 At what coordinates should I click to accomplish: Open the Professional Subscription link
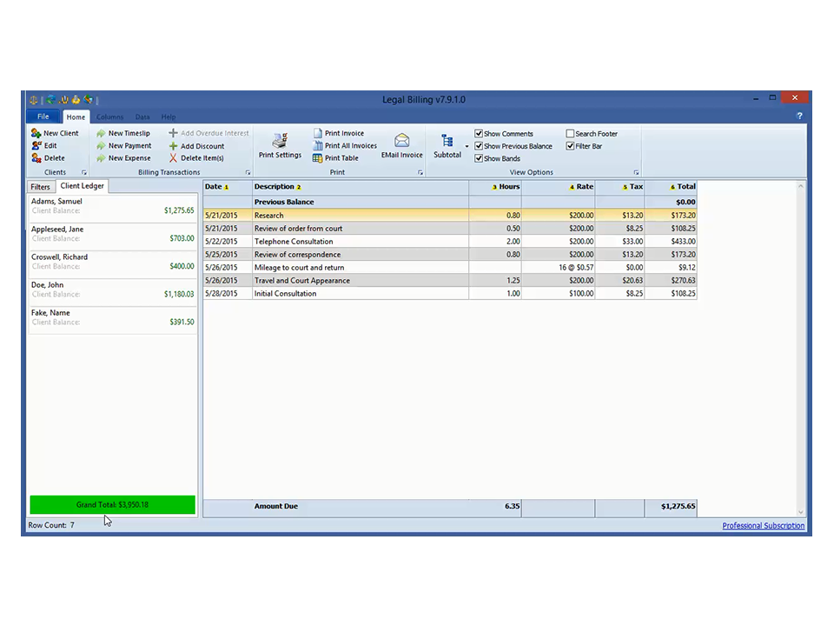pos(763,525)
